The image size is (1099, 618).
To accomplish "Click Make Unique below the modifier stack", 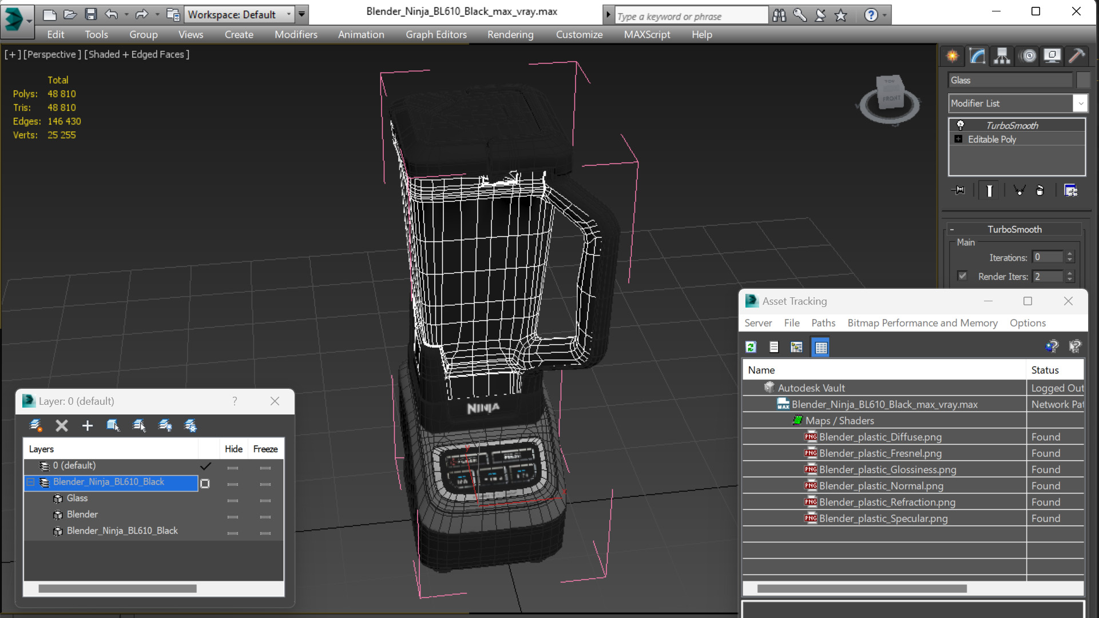I will (x=1019, y=190).
